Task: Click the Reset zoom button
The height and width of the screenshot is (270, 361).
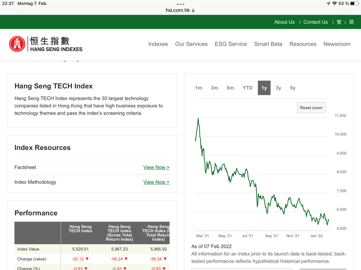Action: coord(311,108)
